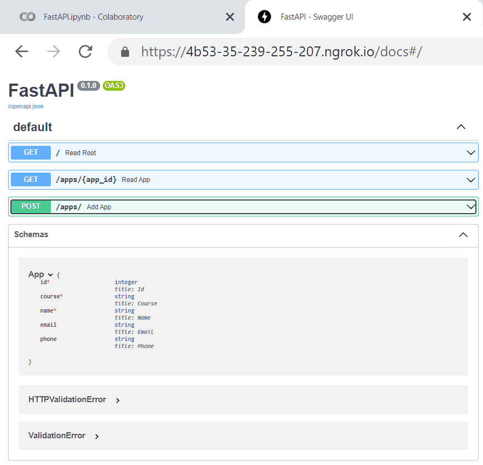
Task: Click the phone field in App schema
Action: pyautogui.click(x=48, y=339)
